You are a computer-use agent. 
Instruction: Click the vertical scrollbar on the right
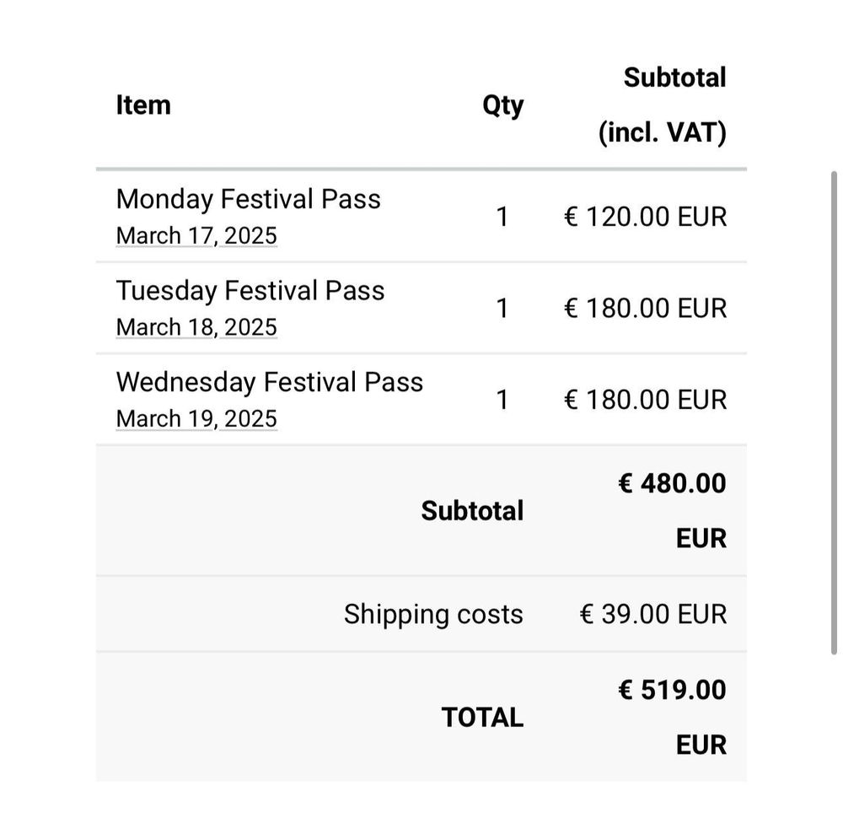click(x=834, y=413)
